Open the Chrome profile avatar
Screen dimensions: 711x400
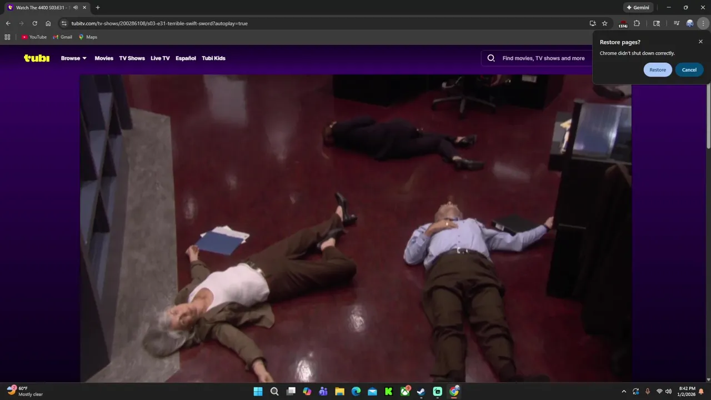click(690, 23)
